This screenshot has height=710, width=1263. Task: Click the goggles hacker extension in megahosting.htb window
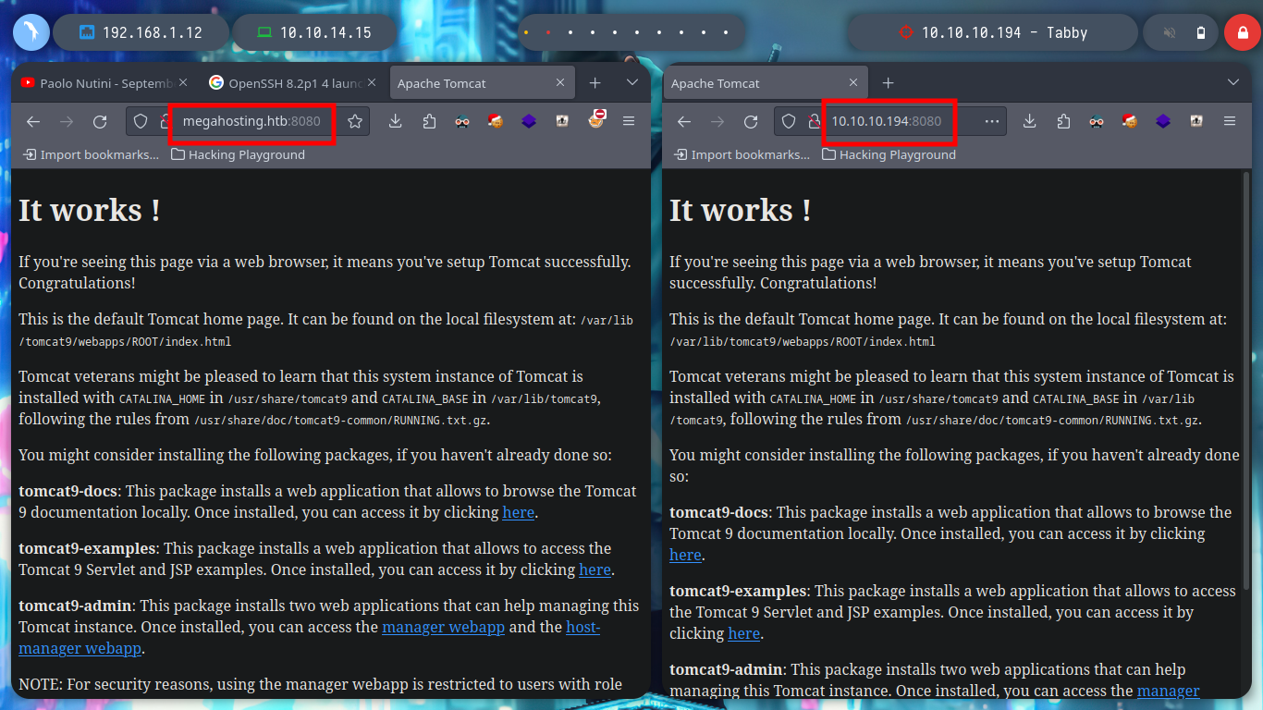(462, 121)
